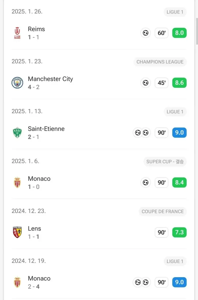The width and height of the screenshot is (198, 300).
Task: Click the goal ball icon in Reims row
Action: point(145,33)
